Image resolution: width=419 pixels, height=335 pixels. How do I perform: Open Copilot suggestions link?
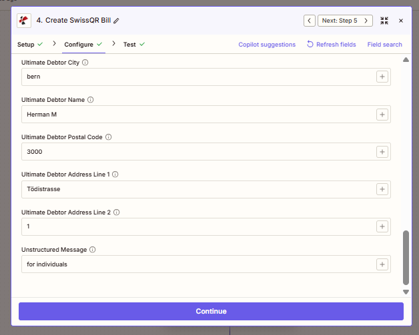click(x=267, y=45)
